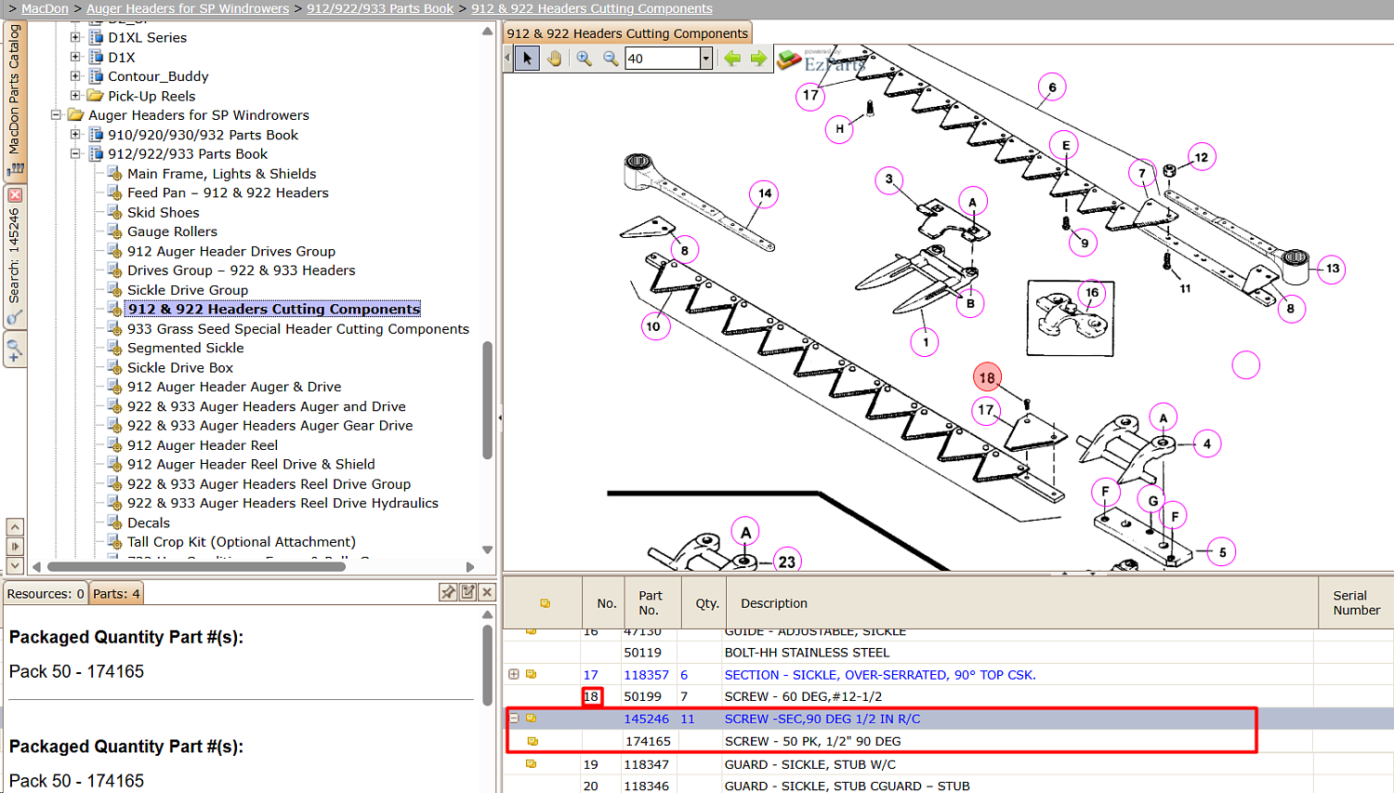Click the MacDon breadcrumb link

tap(45, 8)
